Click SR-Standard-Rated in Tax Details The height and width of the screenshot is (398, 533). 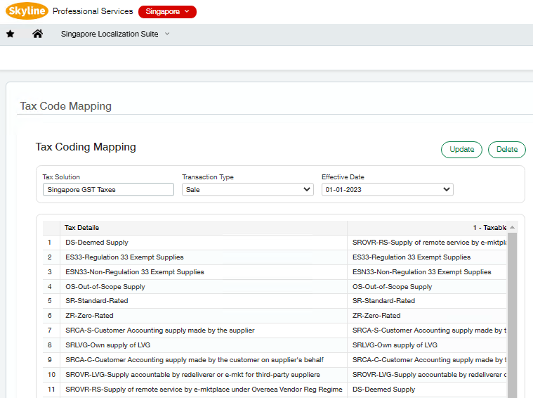[97, 301]
